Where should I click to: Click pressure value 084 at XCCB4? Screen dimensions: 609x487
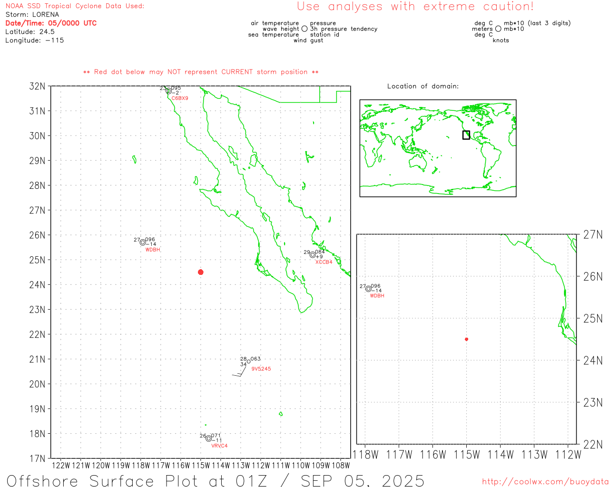320,252
